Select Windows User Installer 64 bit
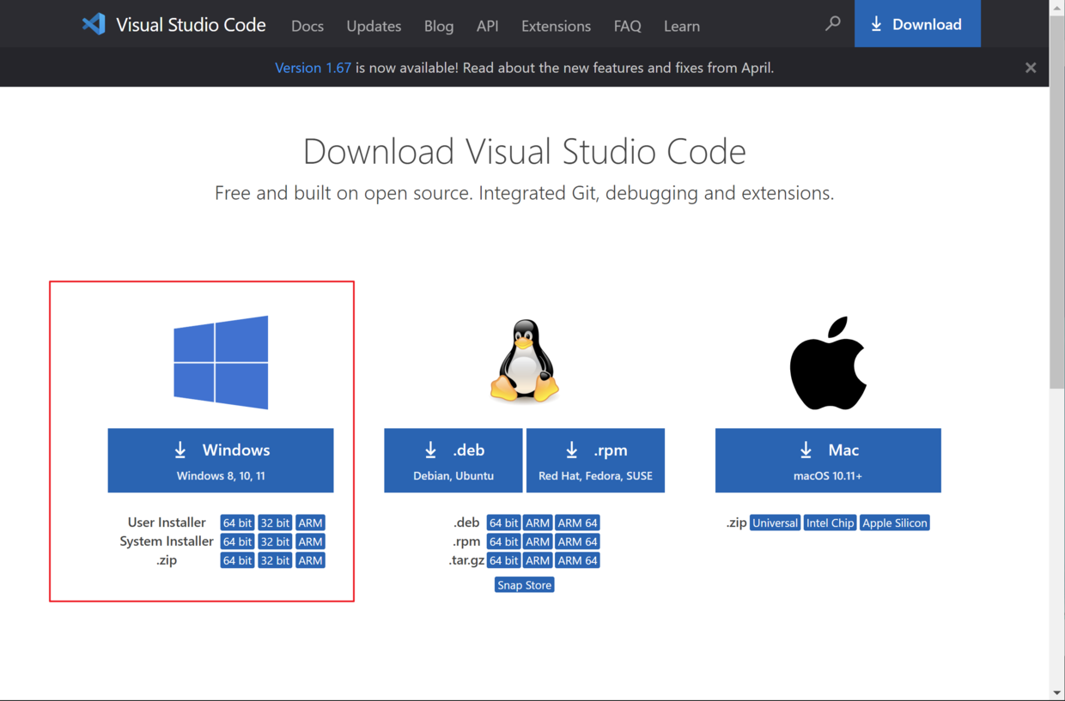Screen dimensions: 1065x701 (x=237, y=523)
